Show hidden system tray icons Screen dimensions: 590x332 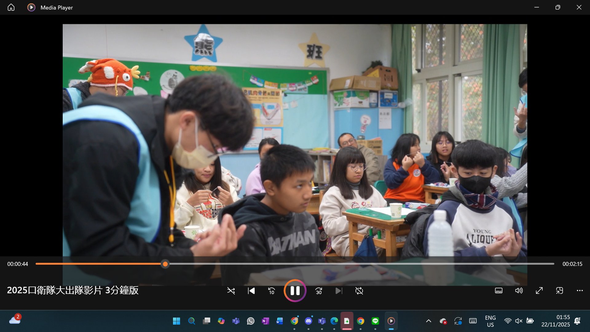click(x=428, y=321)
